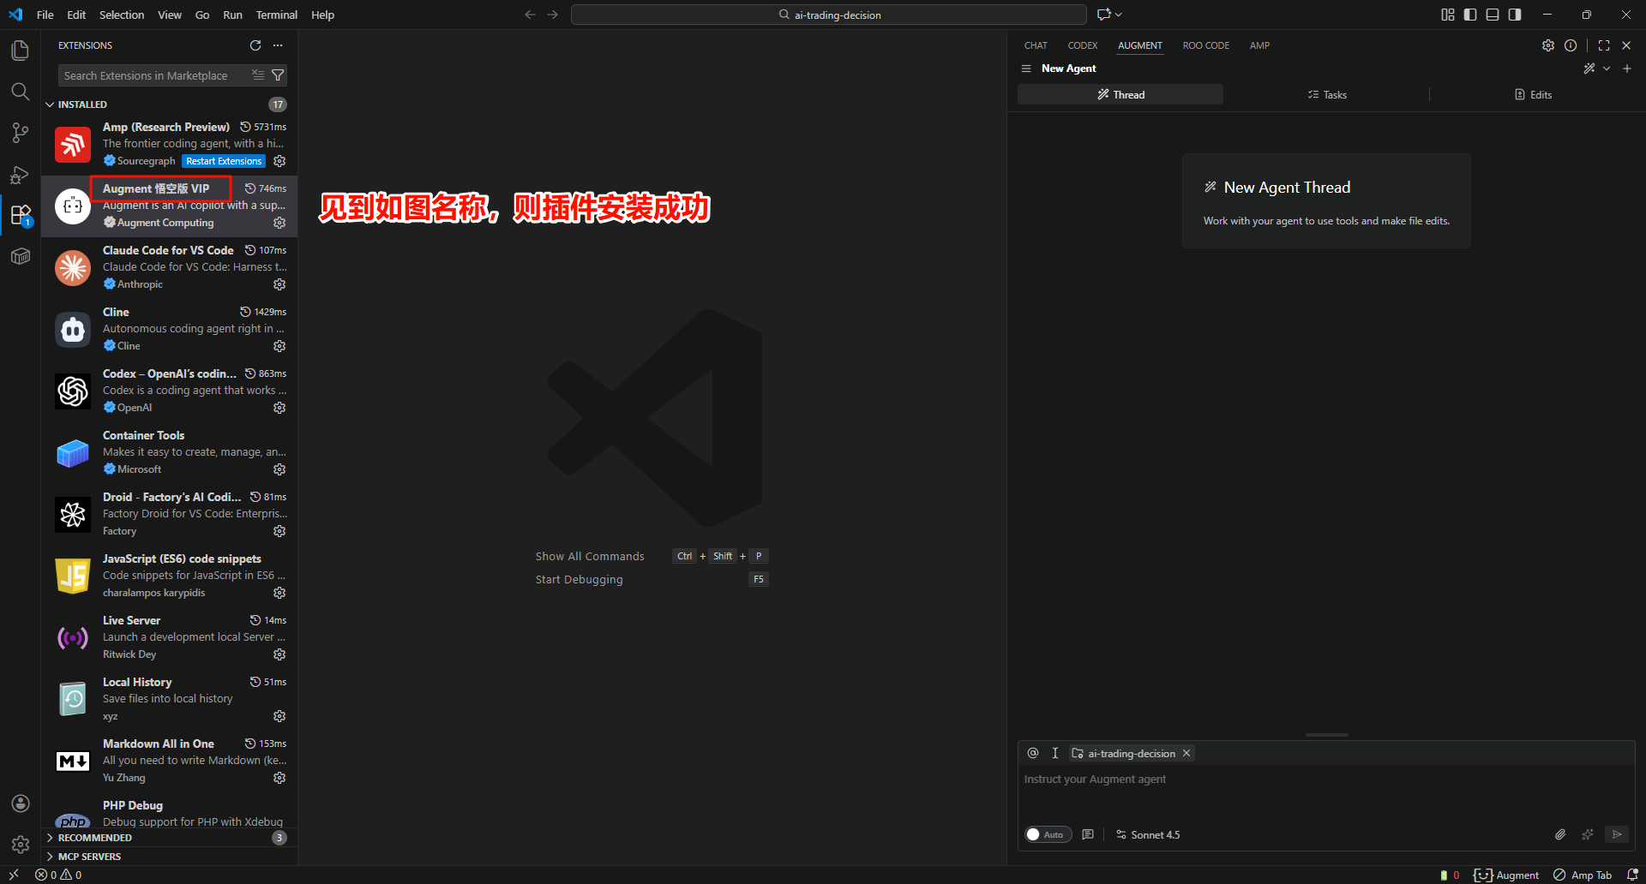Open the Manage gear in activity bar
This screenshot has width=1646, height=884.
[21, 845]
